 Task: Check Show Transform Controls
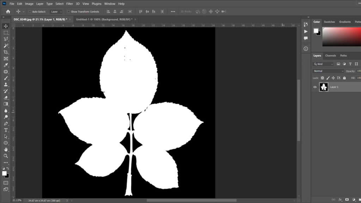[x=68, y=11]
